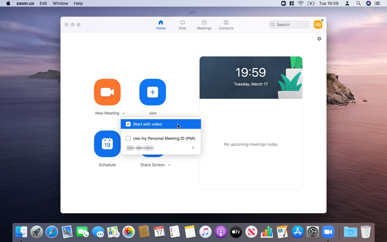Uncheck the Start with video option
This screenshot has width=387, height=242.
[x=128, y=124]
